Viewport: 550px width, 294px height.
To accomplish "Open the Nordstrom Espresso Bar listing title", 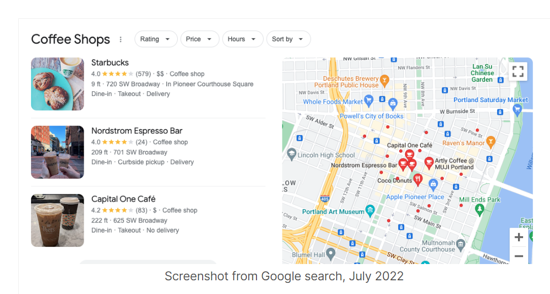I will (137, 131).
